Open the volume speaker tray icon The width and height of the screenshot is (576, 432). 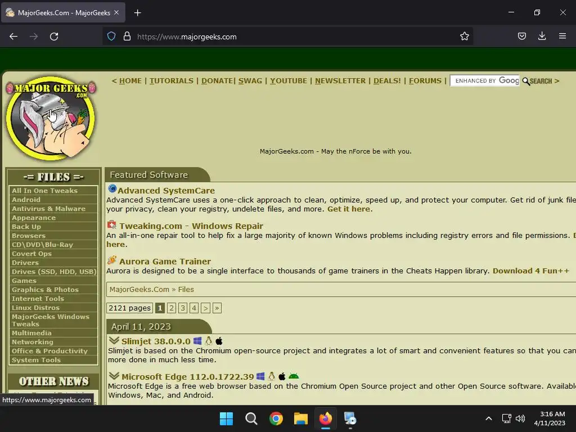click(520, 418)
